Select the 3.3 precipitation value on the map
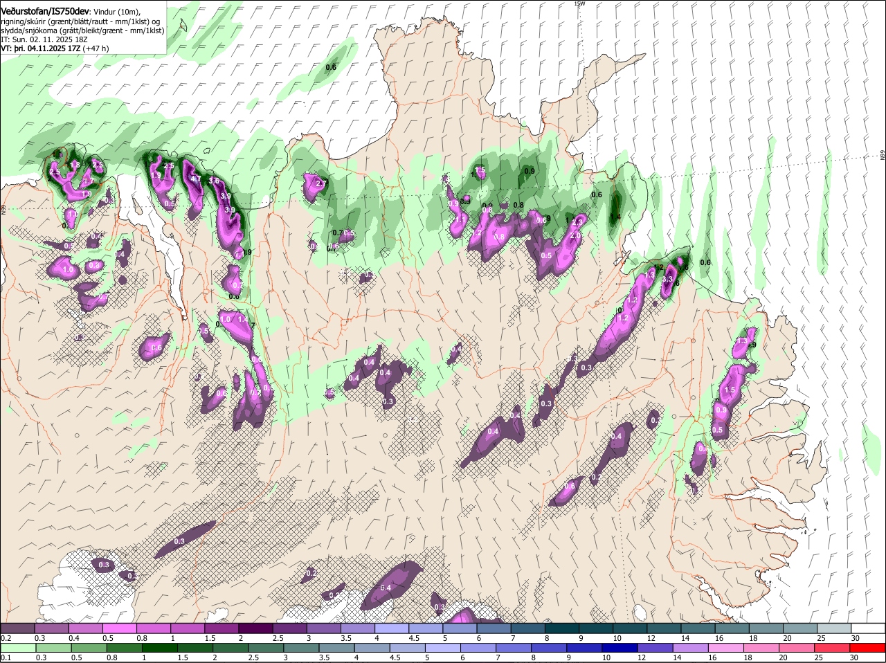 pos(668,279)
